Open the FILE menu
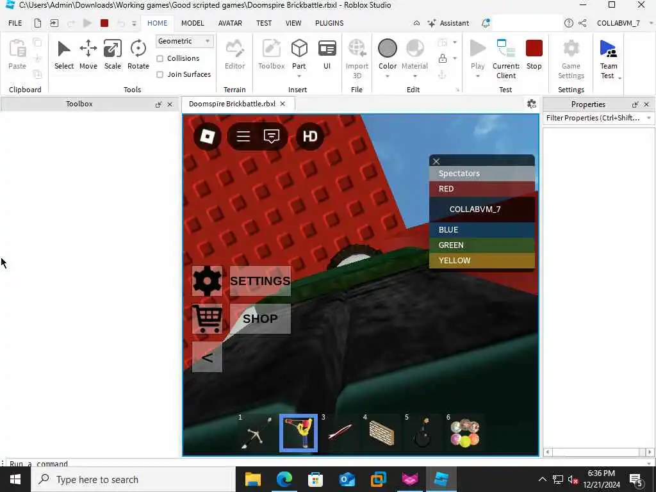Image resolution: width=656 pixels, height=492 pixels. pyautogui.click(x=15, y=23)
